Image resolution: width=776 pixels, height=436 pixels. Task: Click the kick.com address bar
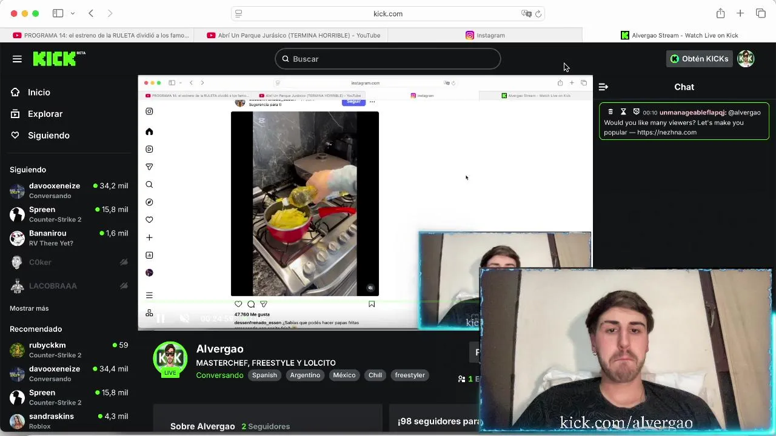point(388,13)
